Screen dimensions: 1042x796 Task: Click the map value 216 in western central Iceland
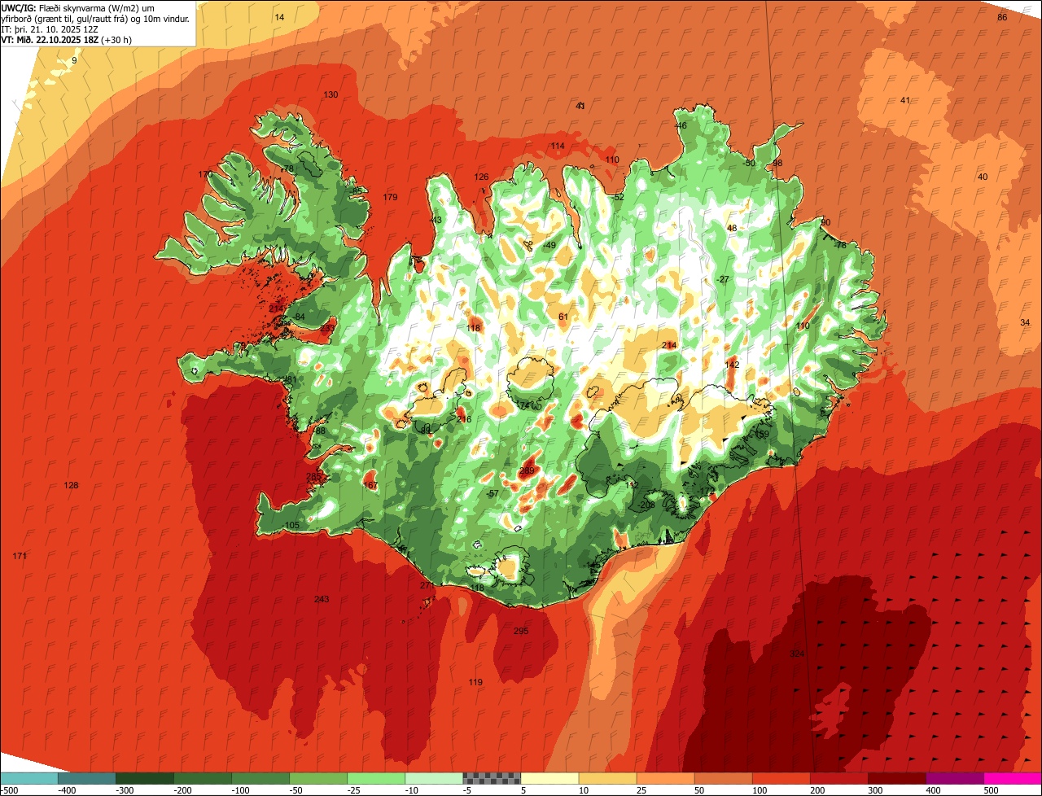[464, 419]
